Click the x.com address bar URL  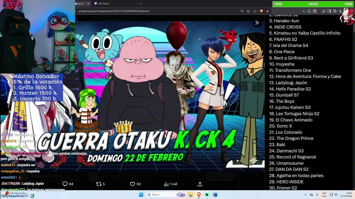click(x=114, y=11)
